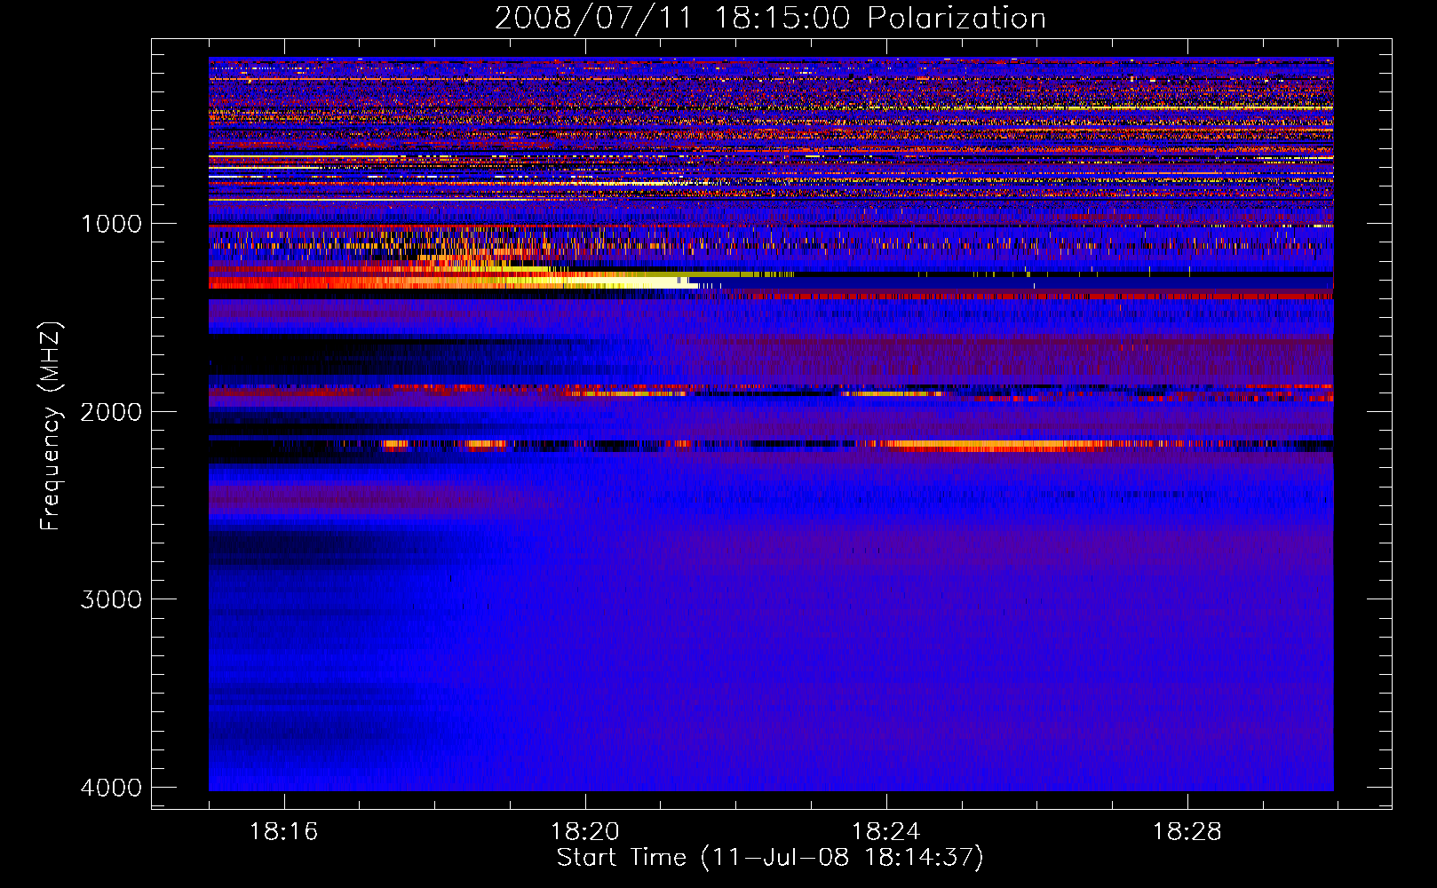Click the 18:24 time tick label

point(886,832)
